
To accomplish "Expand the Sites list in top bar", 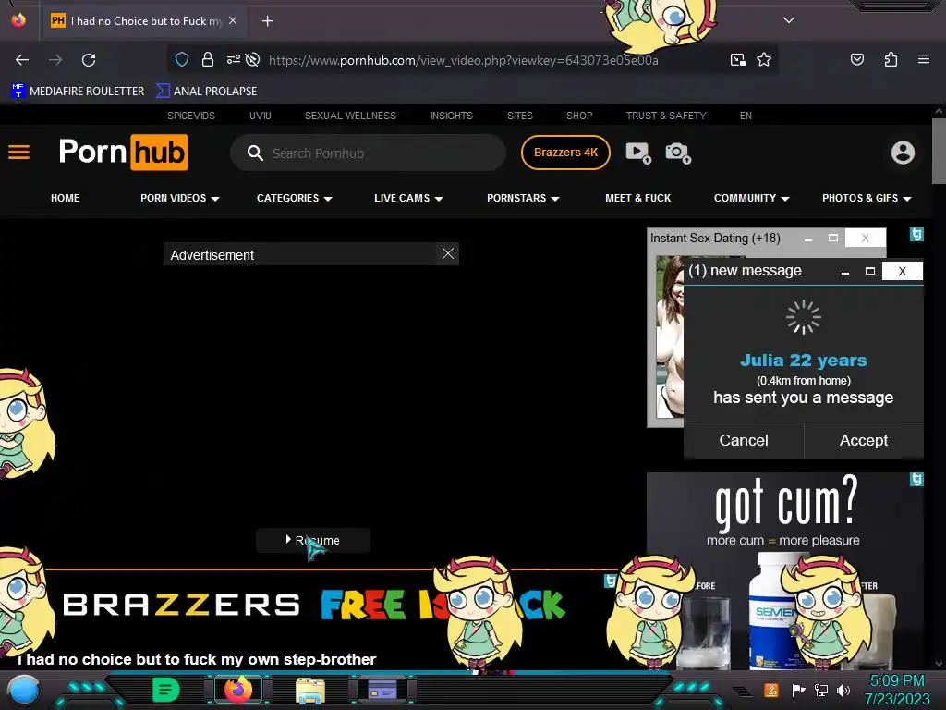I will pyautogui.click(x=519, y=116).
